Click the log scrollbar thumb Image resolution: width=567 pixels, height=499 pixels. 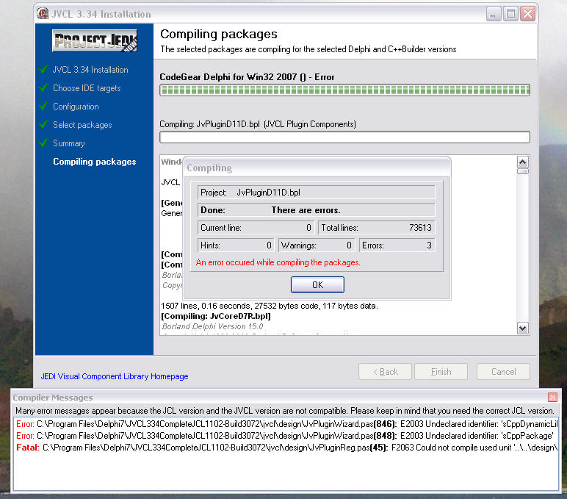coord(523,172)
